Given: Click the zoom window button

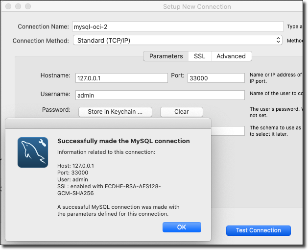Looking at the screenshot, I should 28,6.
